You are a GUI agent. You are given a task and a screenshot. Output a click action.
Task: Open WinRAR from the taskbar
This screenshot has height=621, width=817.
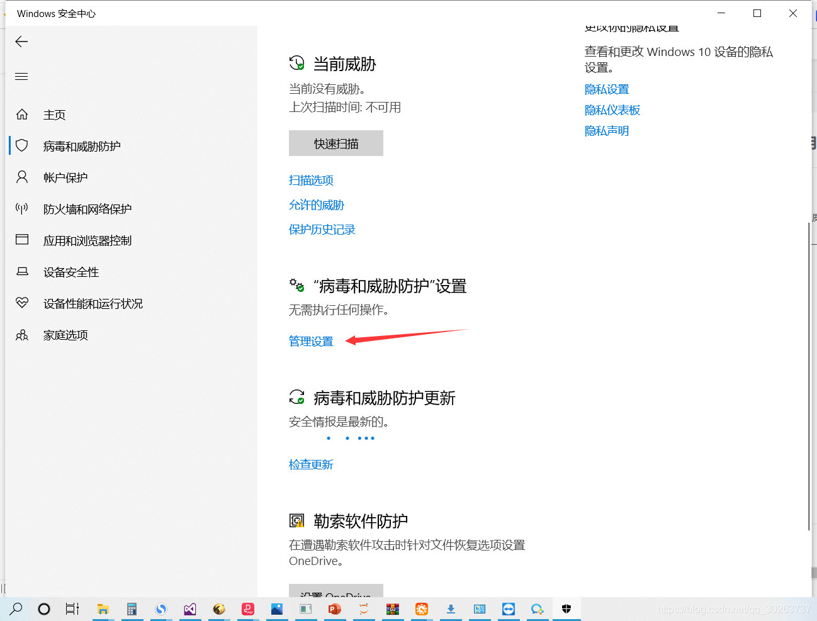(x=393, y=609)
